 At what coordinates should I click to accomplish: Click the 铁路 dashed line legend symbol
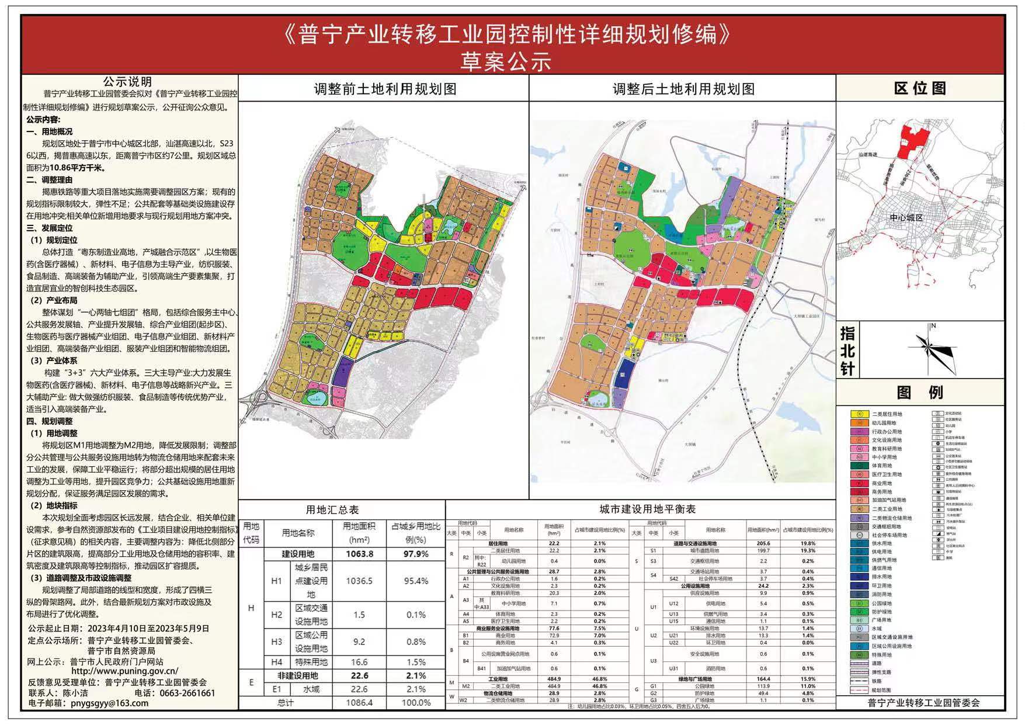pos(859,681)
